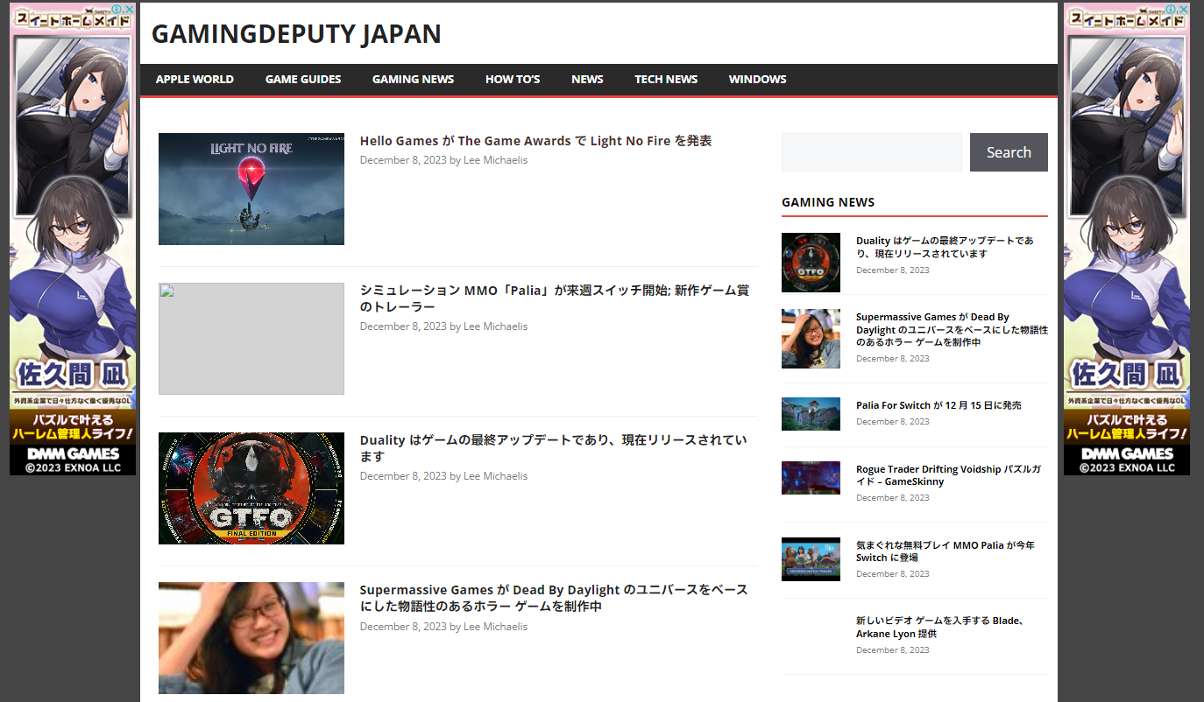Screen dimensions: 1204x702
Task: Click sidebar Palia For Switch headline
Action: [938, 405]
